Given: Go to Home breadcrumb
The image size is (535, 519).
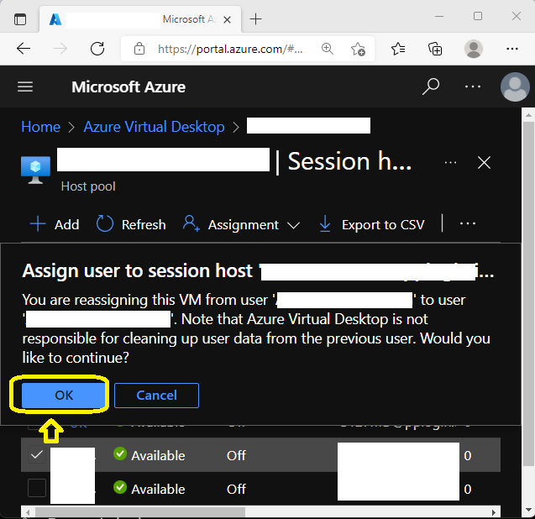Looking at the screenshot, I should [x=40, y=127].
